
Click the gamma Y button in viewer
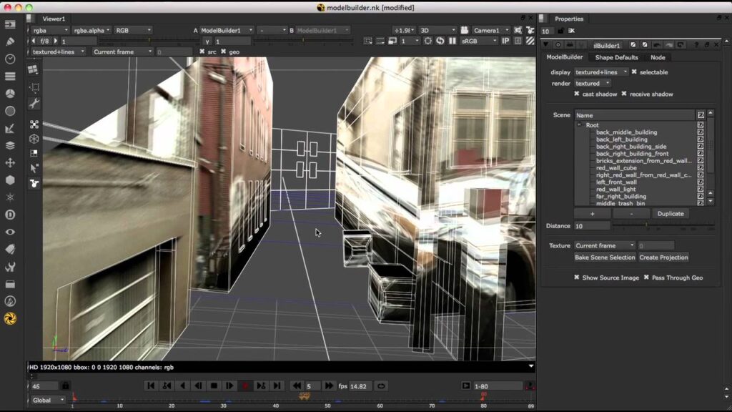coord(207,41)
